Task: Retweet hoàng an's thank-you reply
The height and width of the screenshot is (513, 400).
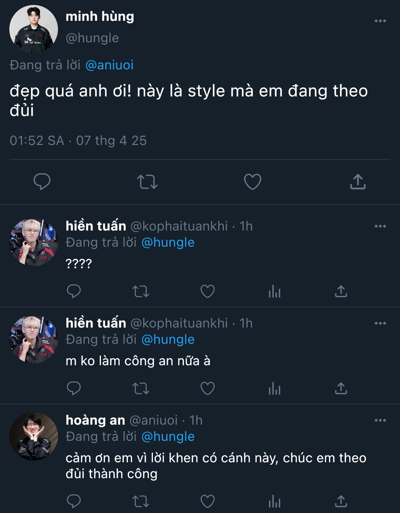Action: 141,501
